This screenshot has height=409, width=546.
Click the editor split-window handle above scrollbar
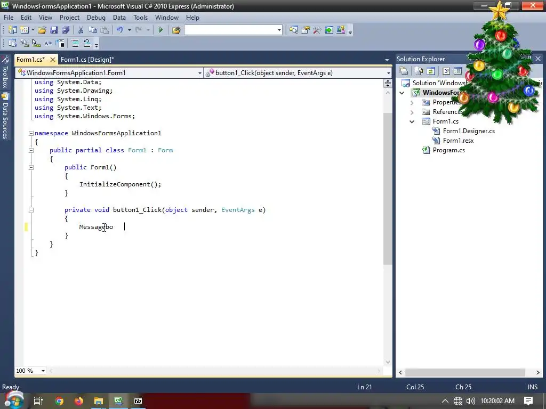pyautogui.click(x=388, y=84)
